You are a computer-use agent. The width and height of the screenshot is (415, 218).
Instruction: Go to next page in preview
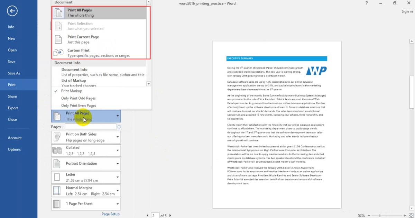tap(170, 216)
